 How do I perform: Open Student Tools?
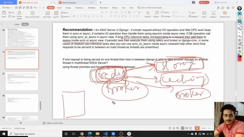pos(225,14)
